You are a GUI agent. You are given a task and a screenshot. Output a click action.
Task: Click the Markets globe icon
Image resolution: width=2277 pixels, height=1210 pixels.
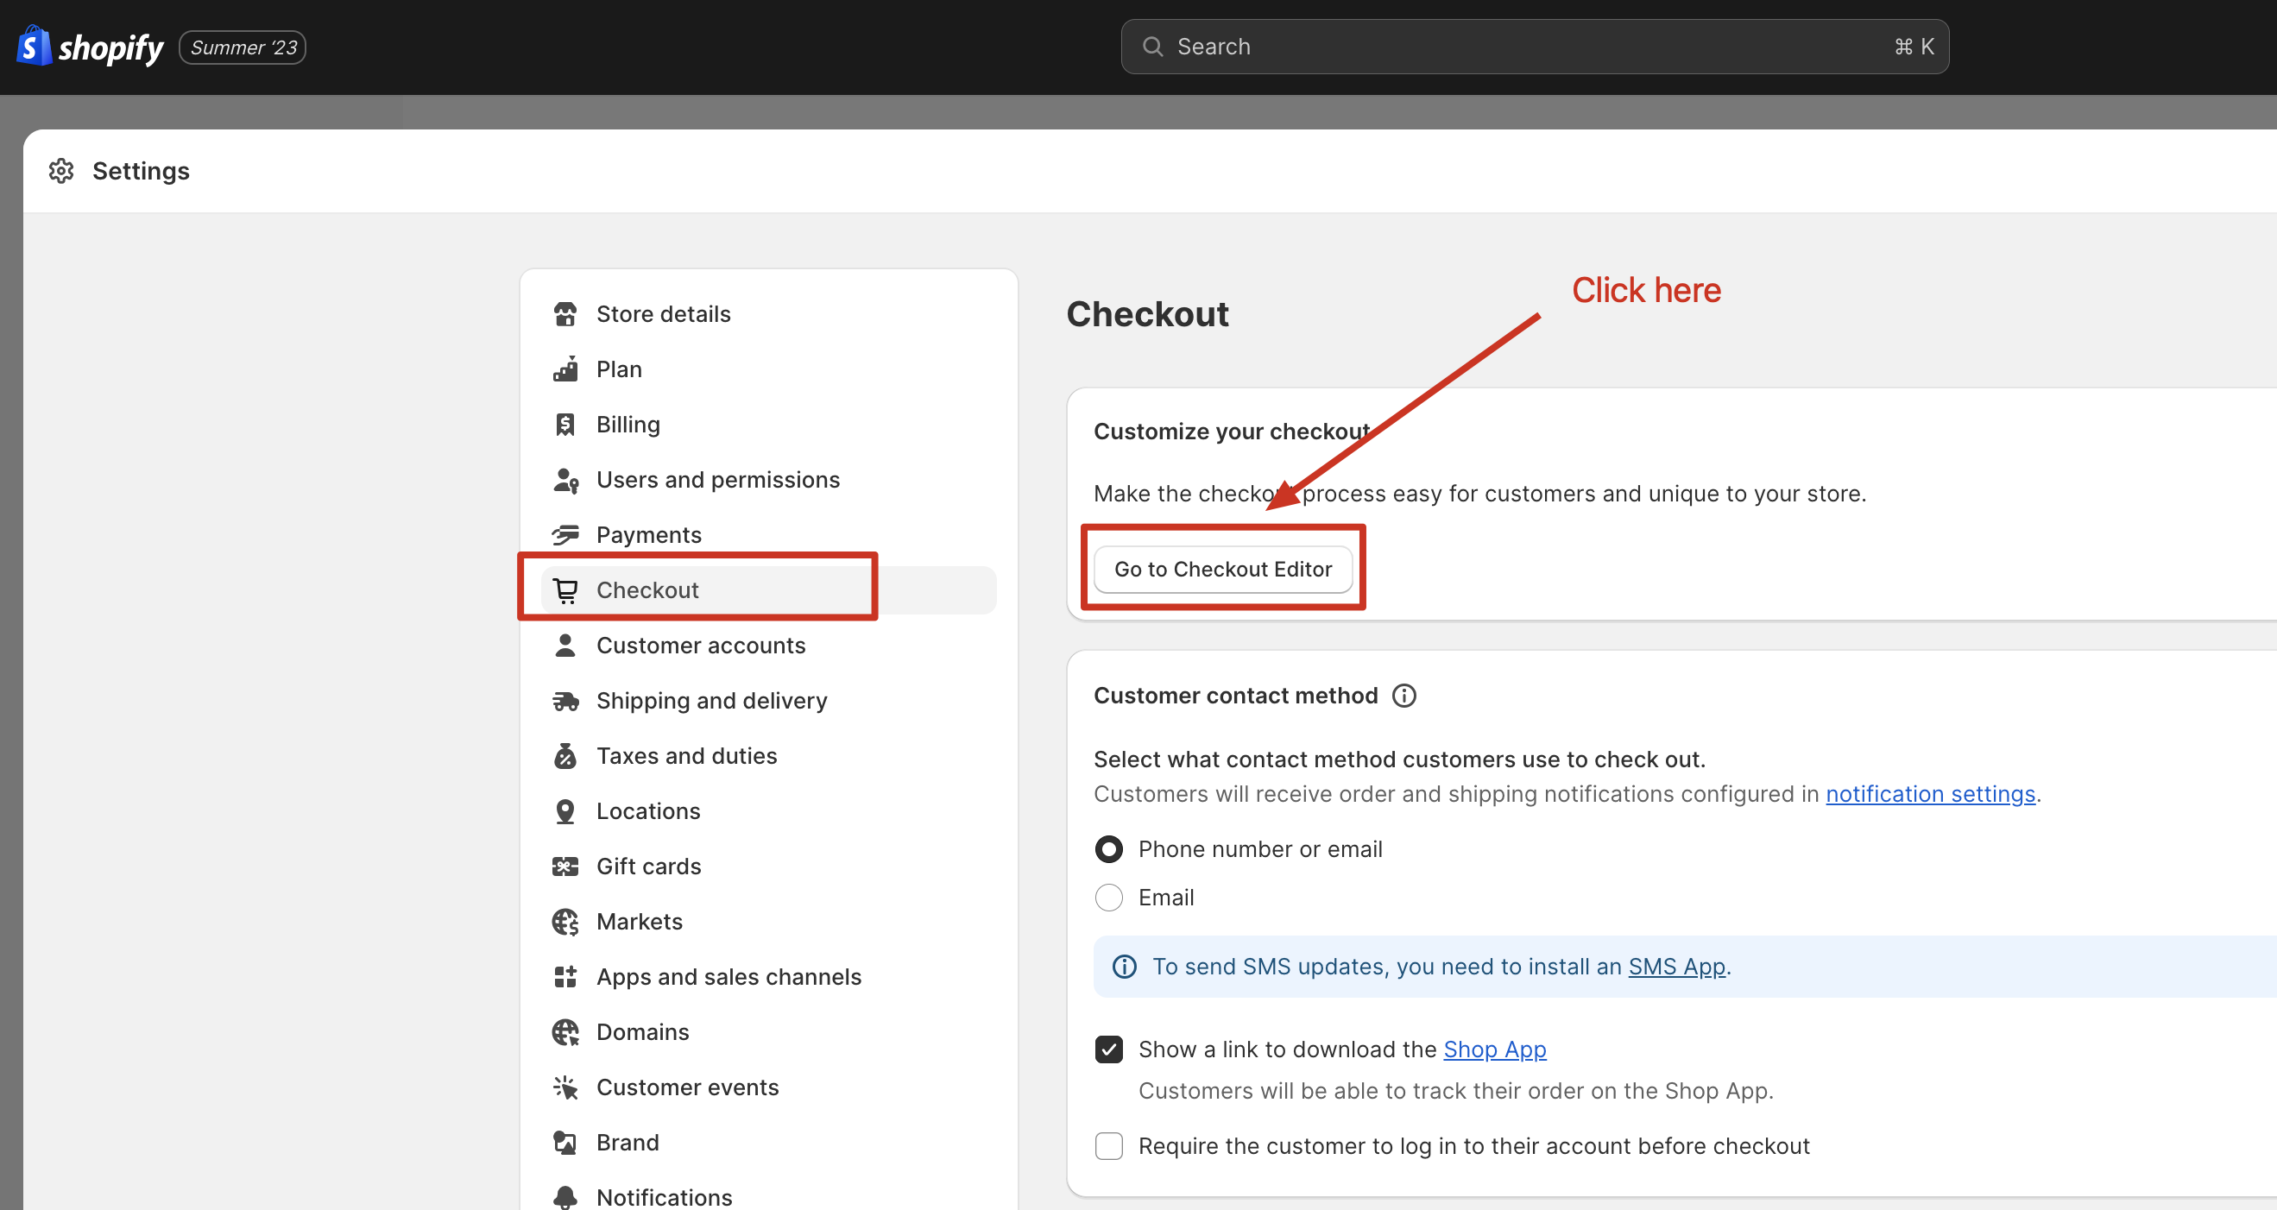[565, 922]
